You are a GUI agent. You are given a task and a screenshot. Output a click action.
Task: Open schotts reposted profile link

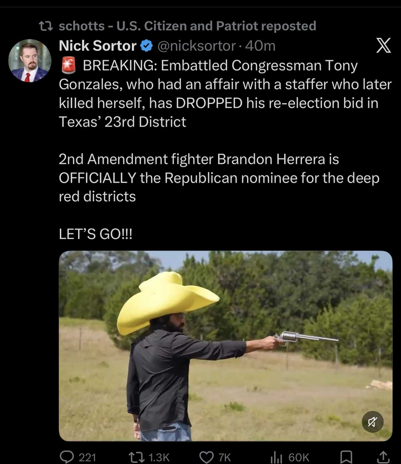[187, 26]
